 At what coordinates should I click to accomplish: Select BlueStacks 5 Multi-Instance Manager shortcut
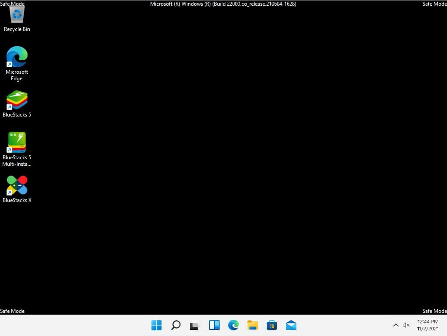tap(17, 149)
